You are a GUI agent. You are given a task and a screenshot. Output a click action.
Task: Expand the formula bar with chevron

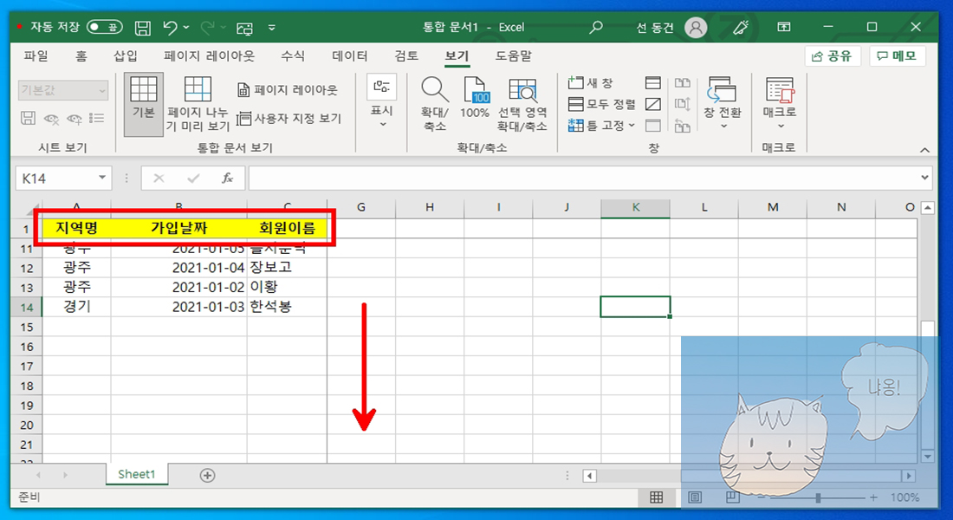coord(924,178)
